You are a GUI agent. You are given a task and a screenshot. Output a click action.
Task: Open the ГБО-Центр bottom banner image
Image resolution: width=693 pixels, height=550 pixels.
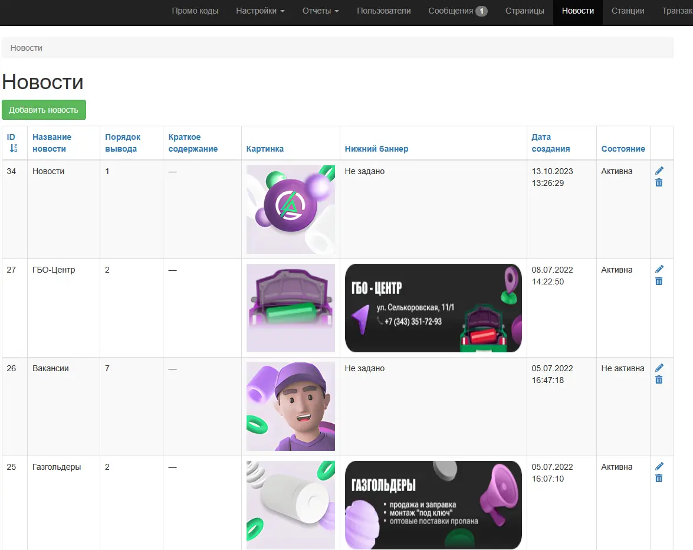433,308
